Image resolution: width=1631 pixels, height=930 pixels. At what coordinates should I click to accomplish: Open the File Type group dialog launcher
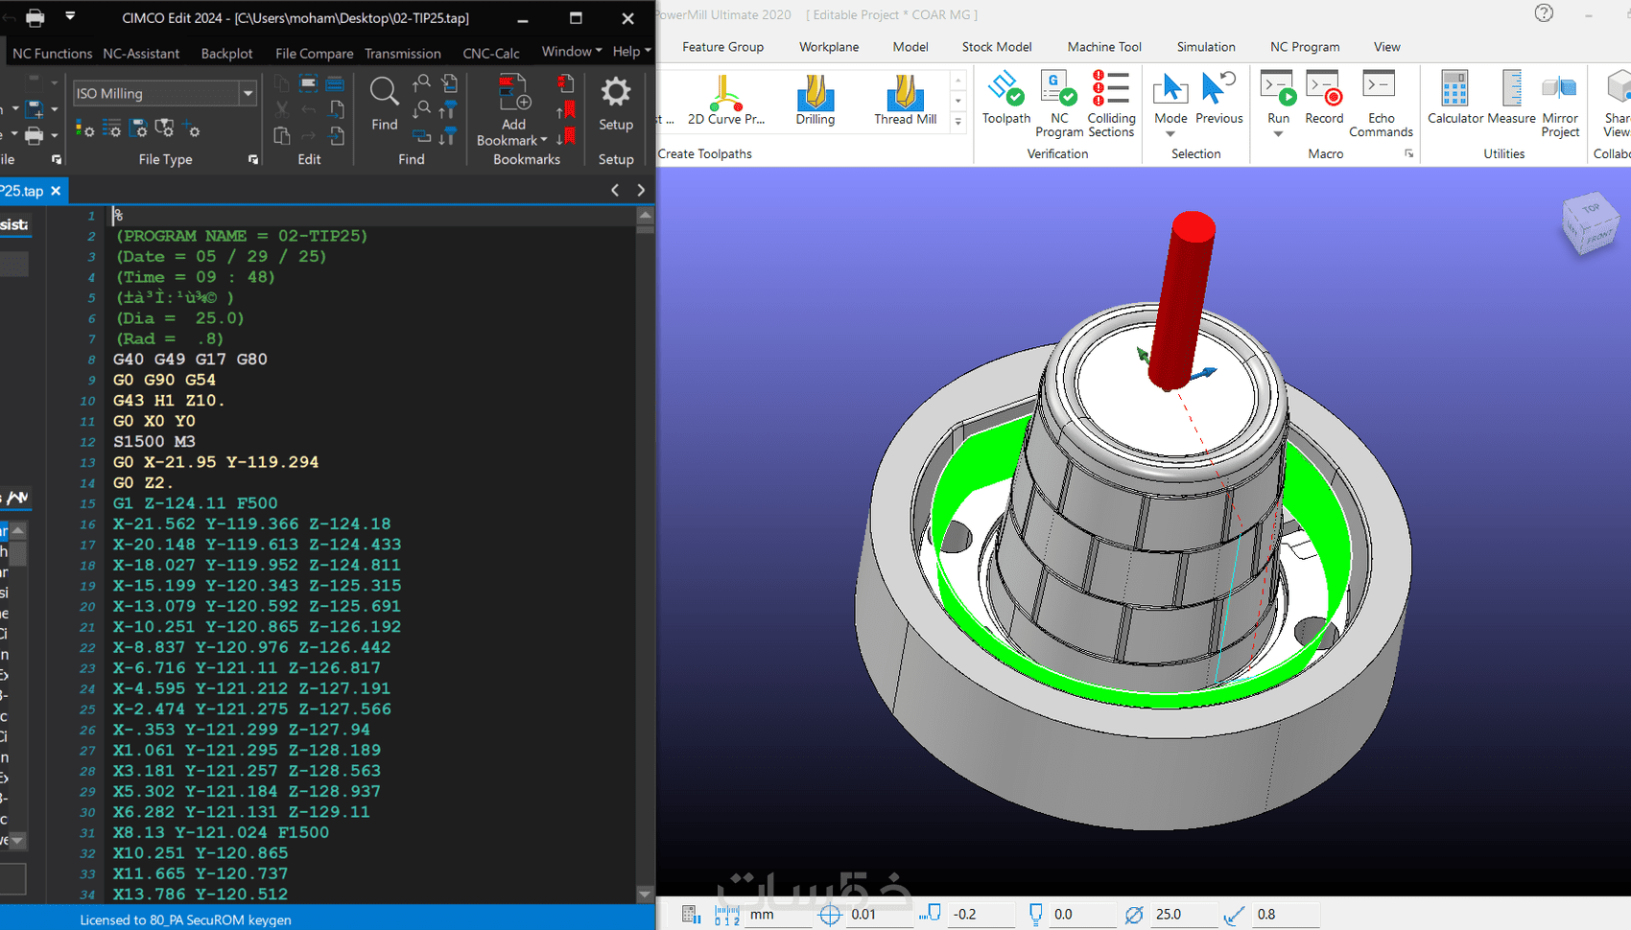253,159
